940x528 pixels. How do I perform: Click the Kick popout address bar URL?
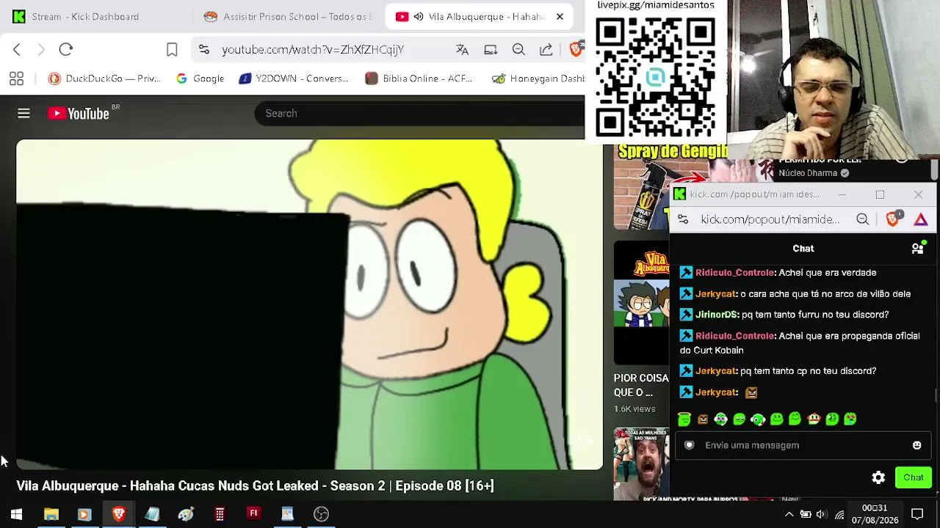point(770,219)
